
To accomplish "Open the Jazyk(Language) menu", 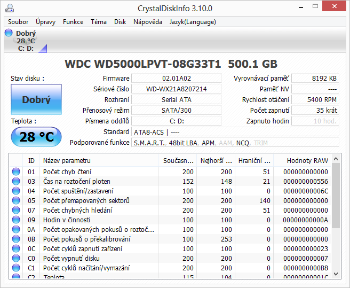I will pos(193,22).
